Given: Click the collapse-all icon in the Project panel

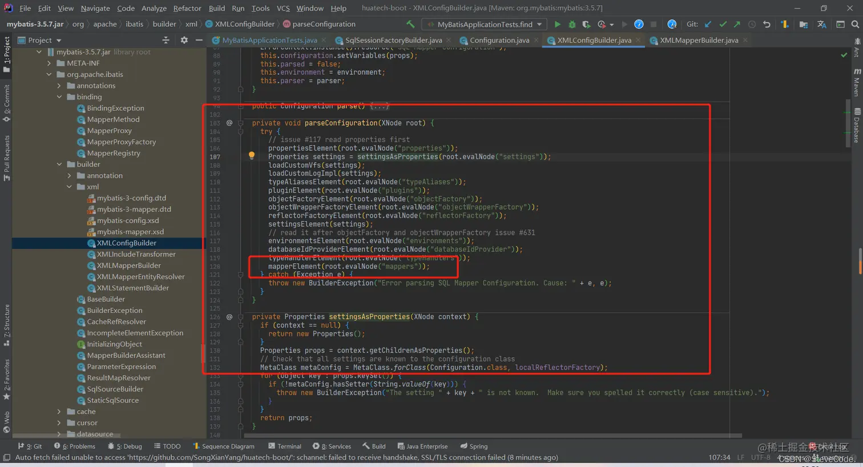Looking at the screenshot, I should 166,40.
